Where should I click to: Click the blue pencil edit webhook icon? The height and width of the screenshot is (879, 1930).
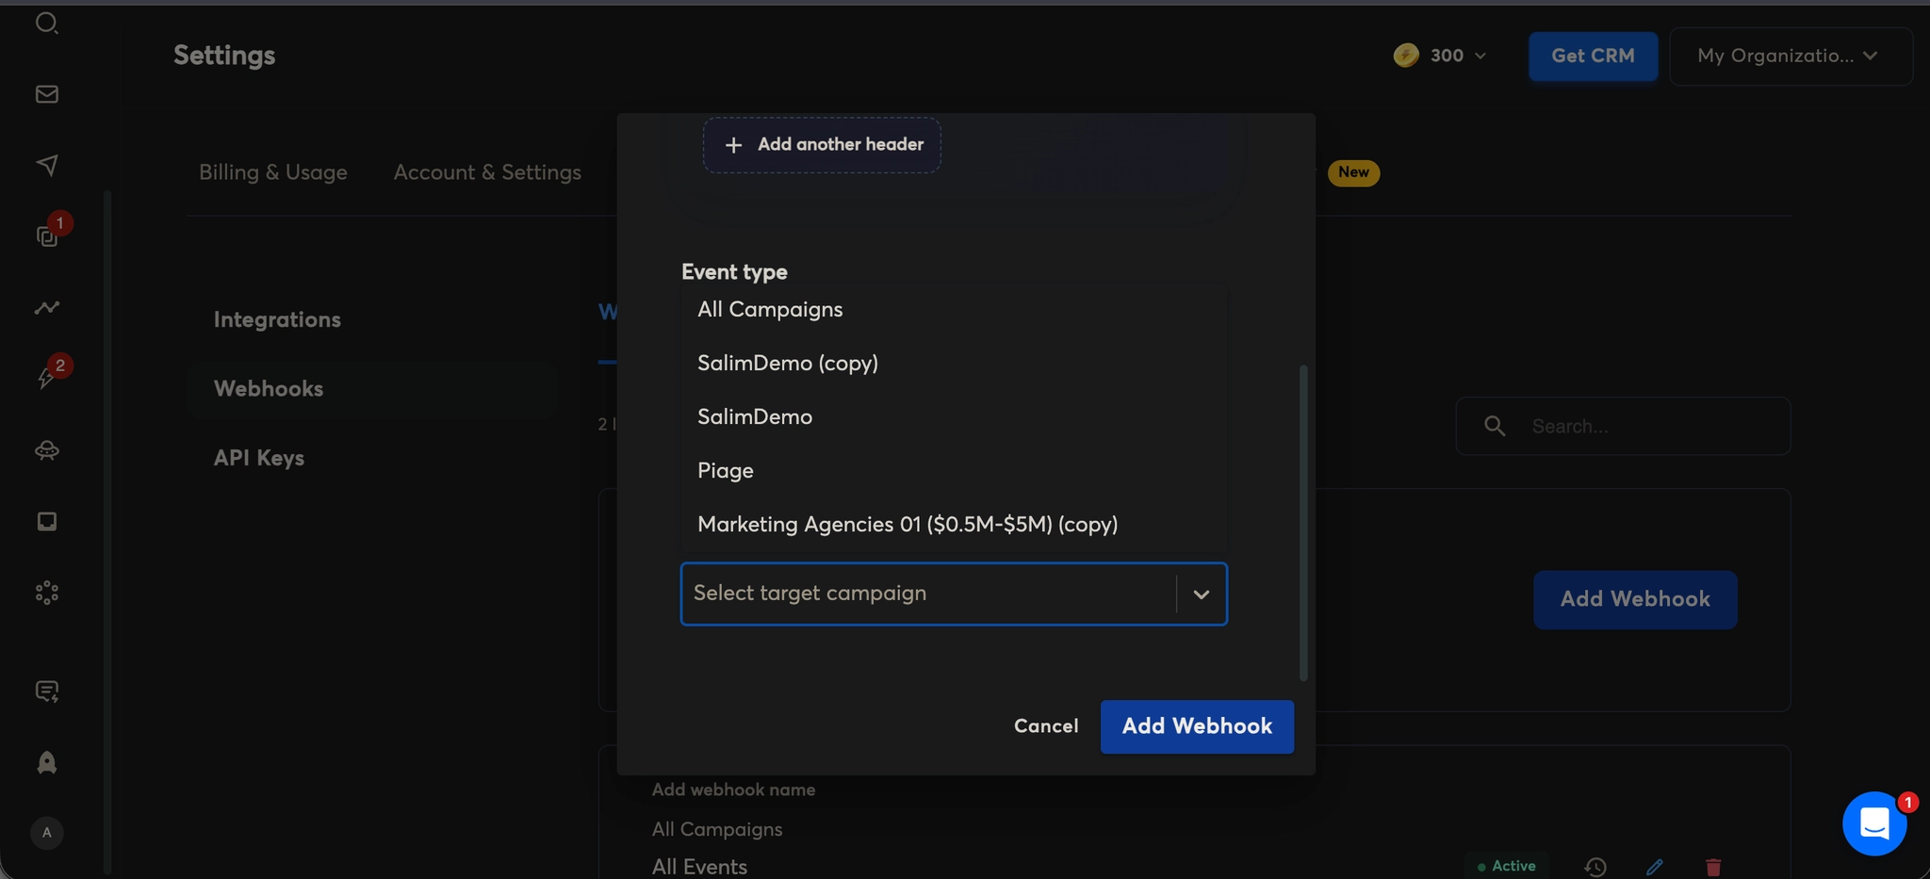coord(1654,867)
